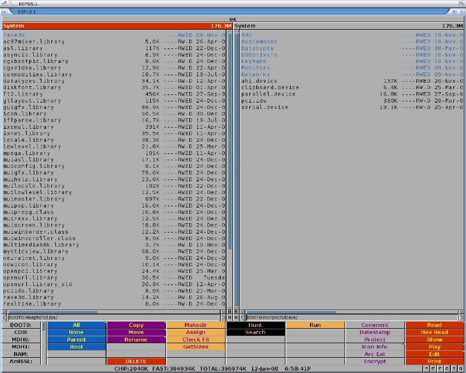Activate the DOPUS.1 screen tab

[26, 12]
